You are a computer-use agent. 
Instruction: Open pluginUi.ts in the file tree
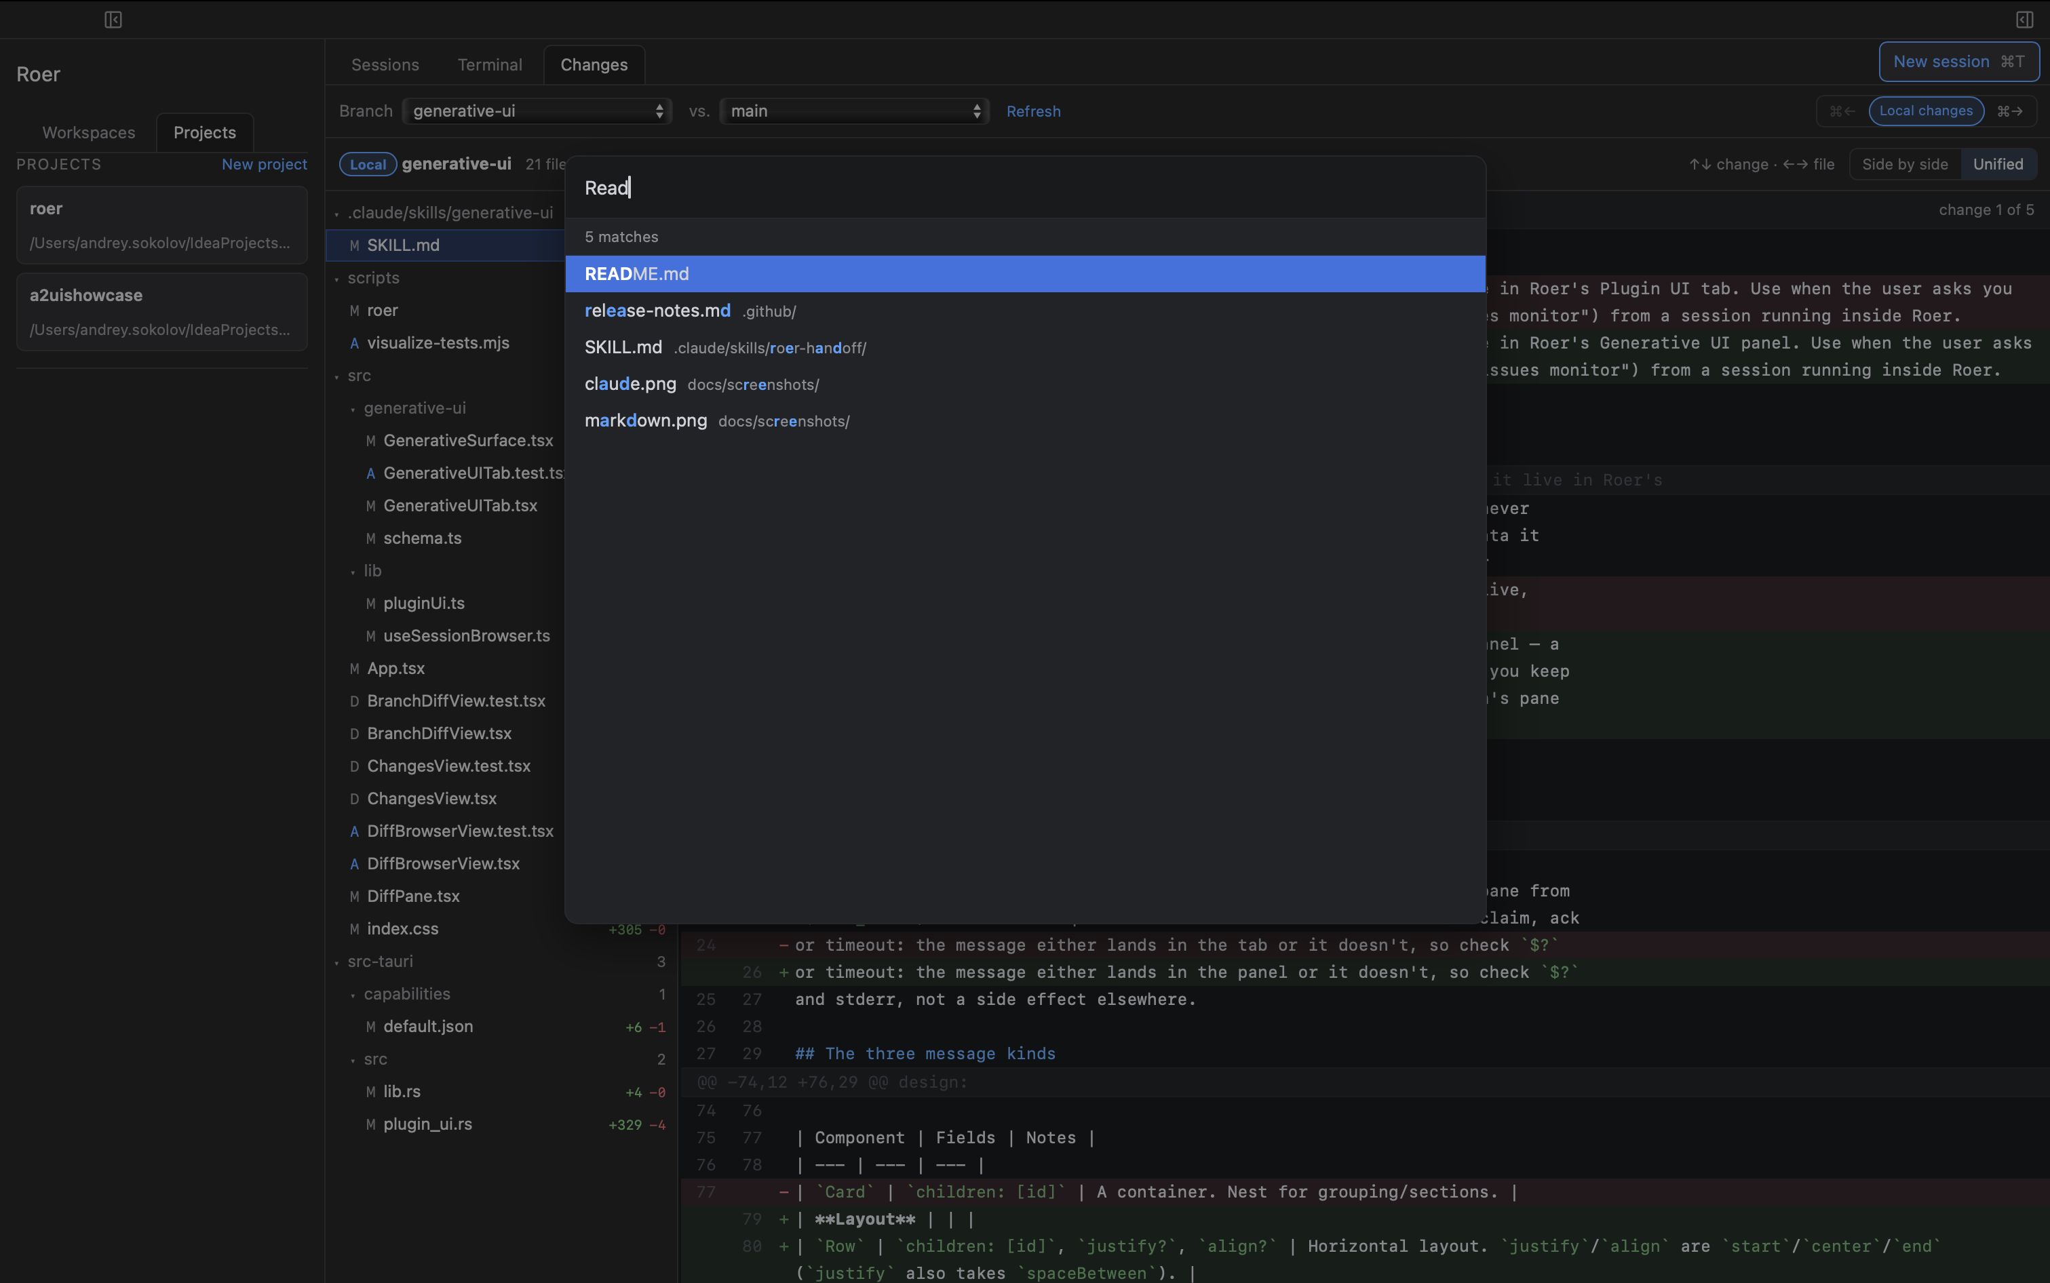click(x=423, y=604)
